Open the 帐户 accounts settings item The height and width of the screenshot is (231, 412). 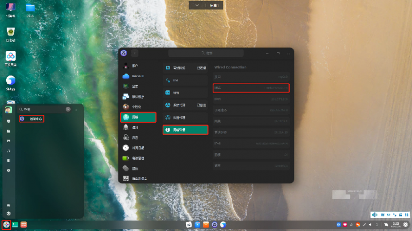click(x=138, y=66)
